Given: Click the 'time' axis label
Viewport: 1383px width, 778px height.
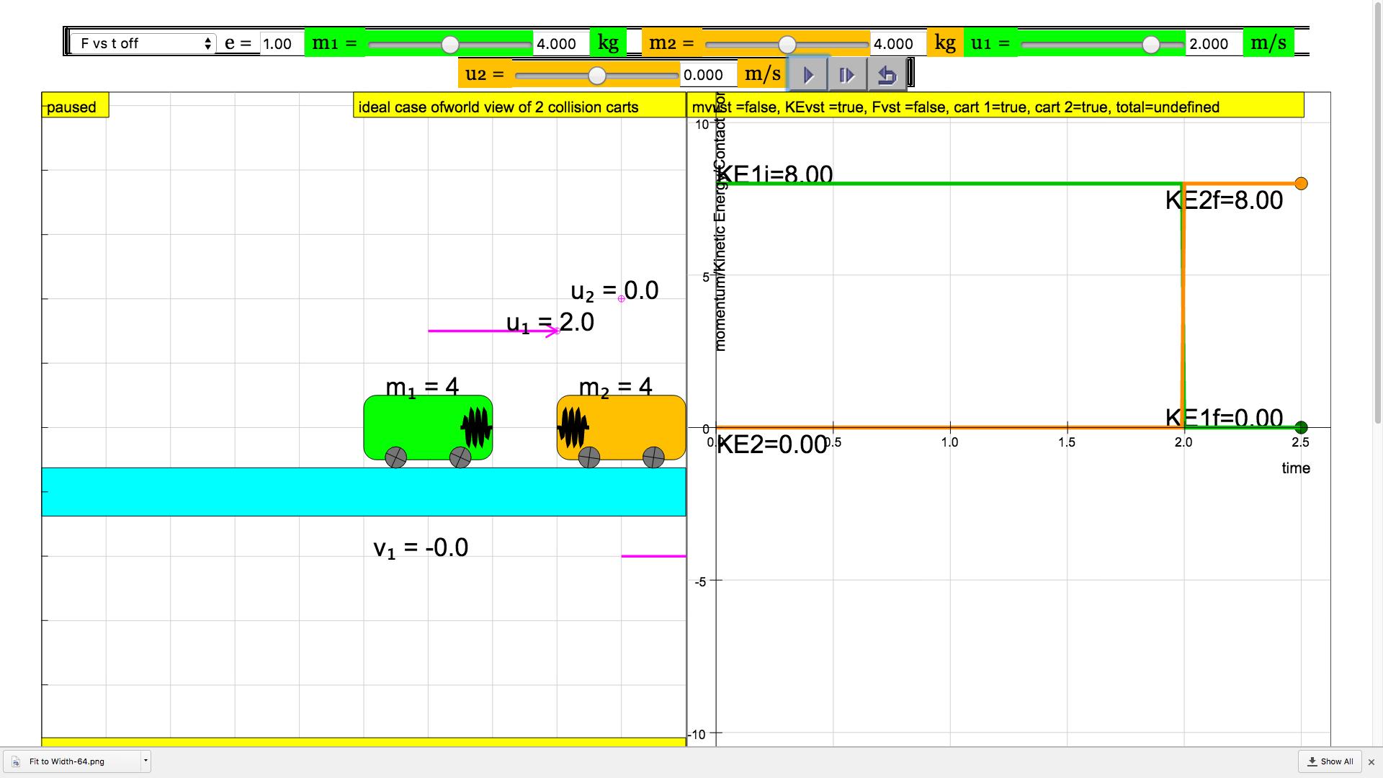Looking at the screenshot, I should pos(1295,468).
